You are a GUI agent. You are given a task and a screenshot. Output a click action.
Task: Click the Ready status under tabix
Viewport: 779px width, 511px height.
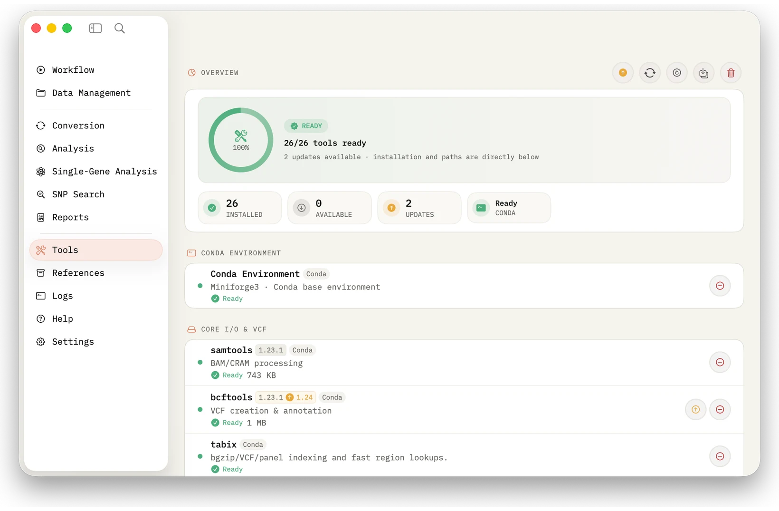pyautogui.click(x=227, y=470)
